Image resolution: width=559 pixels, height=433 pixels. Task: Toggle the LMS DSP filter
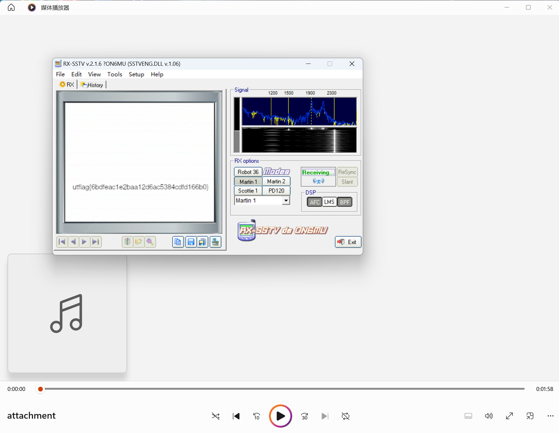tap(329, 202)
